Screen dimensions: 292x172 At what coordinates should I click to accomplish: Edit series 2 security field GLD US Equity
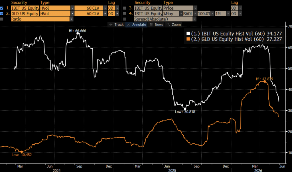(25, 14)
